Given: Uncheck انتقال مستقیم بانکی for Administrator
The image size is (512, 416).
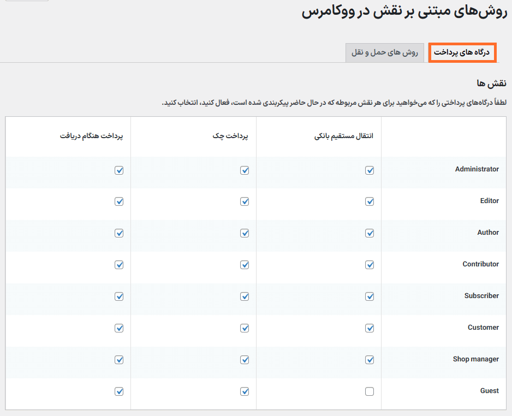Looking at the screenshot, I should pos(370,170).
